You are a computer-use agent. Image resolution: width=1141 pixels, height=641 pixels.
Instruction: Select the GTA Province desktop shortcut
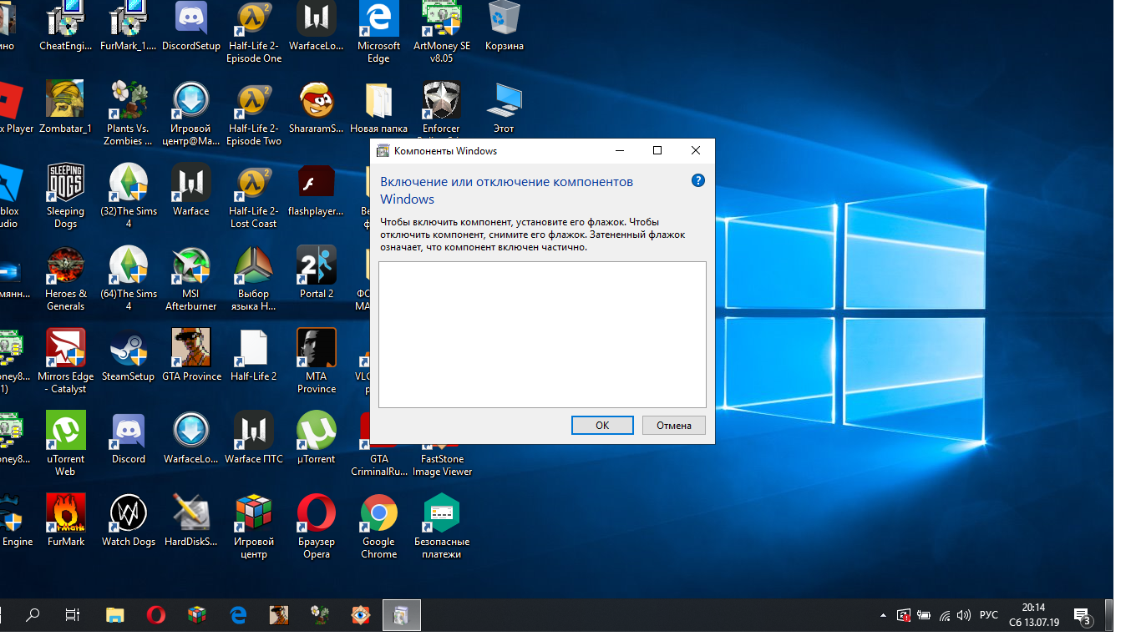[191, 356]
